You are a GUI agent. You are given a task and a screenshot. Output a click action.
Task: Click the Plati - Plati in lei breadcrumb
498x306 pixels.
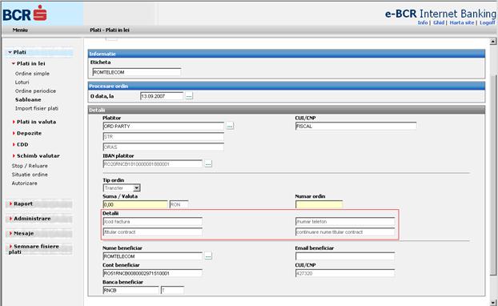tap(110, 30)
